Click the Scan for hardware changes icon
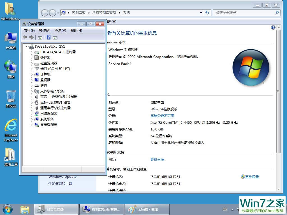Screen dimensions: 287x215 click(55, 37)
